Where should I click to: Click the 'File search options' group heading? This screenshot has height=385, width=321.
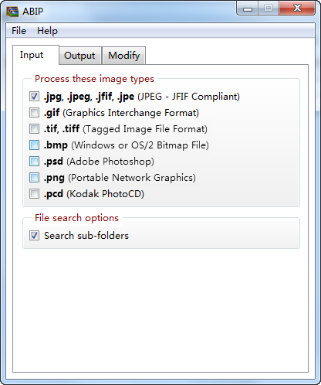(x=76, y=218)
